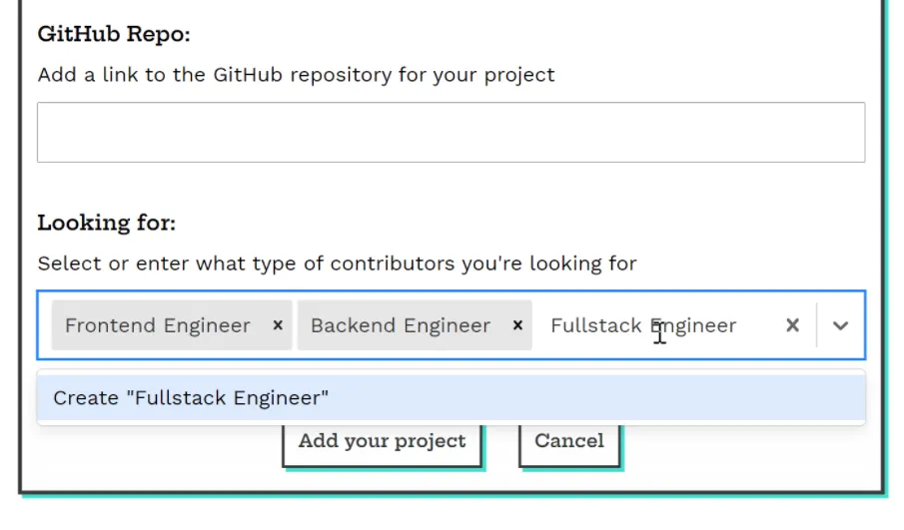Click the Looking for heading label
The width and height of the screenshot is (904, 530).
[106, 223]
